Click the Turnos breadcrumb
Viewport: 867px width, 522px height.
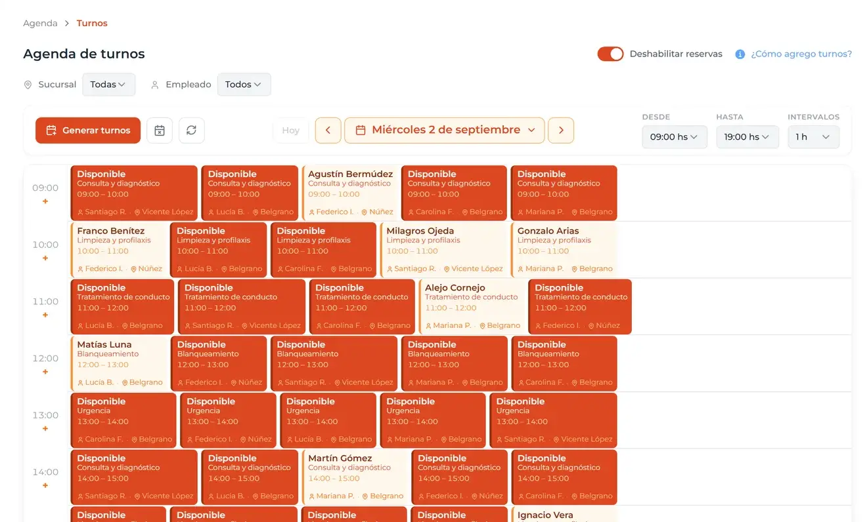coord(92,23)
